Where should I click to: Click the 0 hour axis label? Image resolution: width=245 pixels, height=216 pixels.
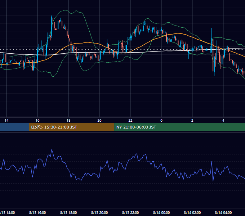161,121
